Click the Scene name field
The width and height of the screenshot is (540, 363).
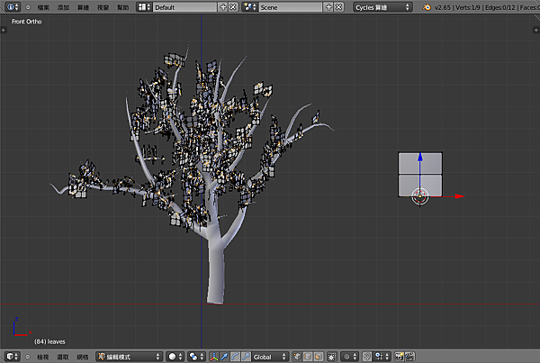tap(291, 7)
